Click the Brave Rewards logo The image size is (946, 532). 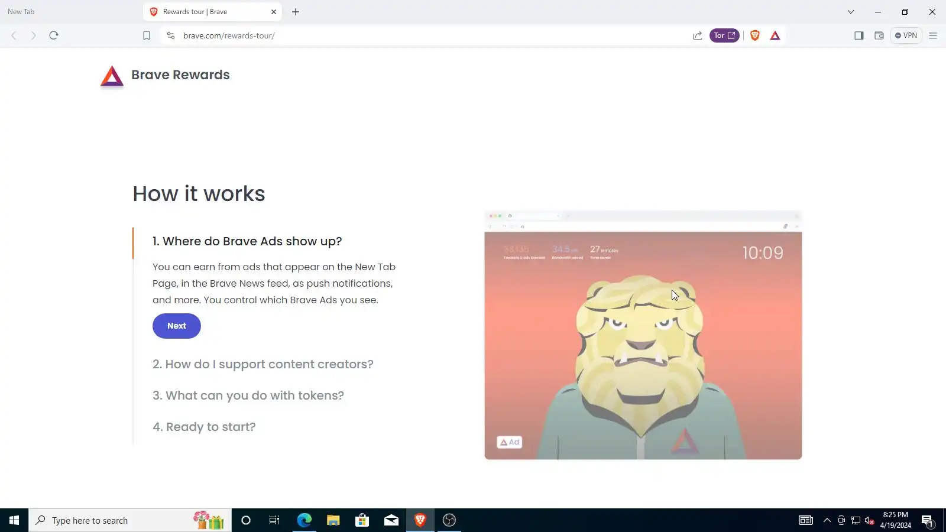(112, 76)
